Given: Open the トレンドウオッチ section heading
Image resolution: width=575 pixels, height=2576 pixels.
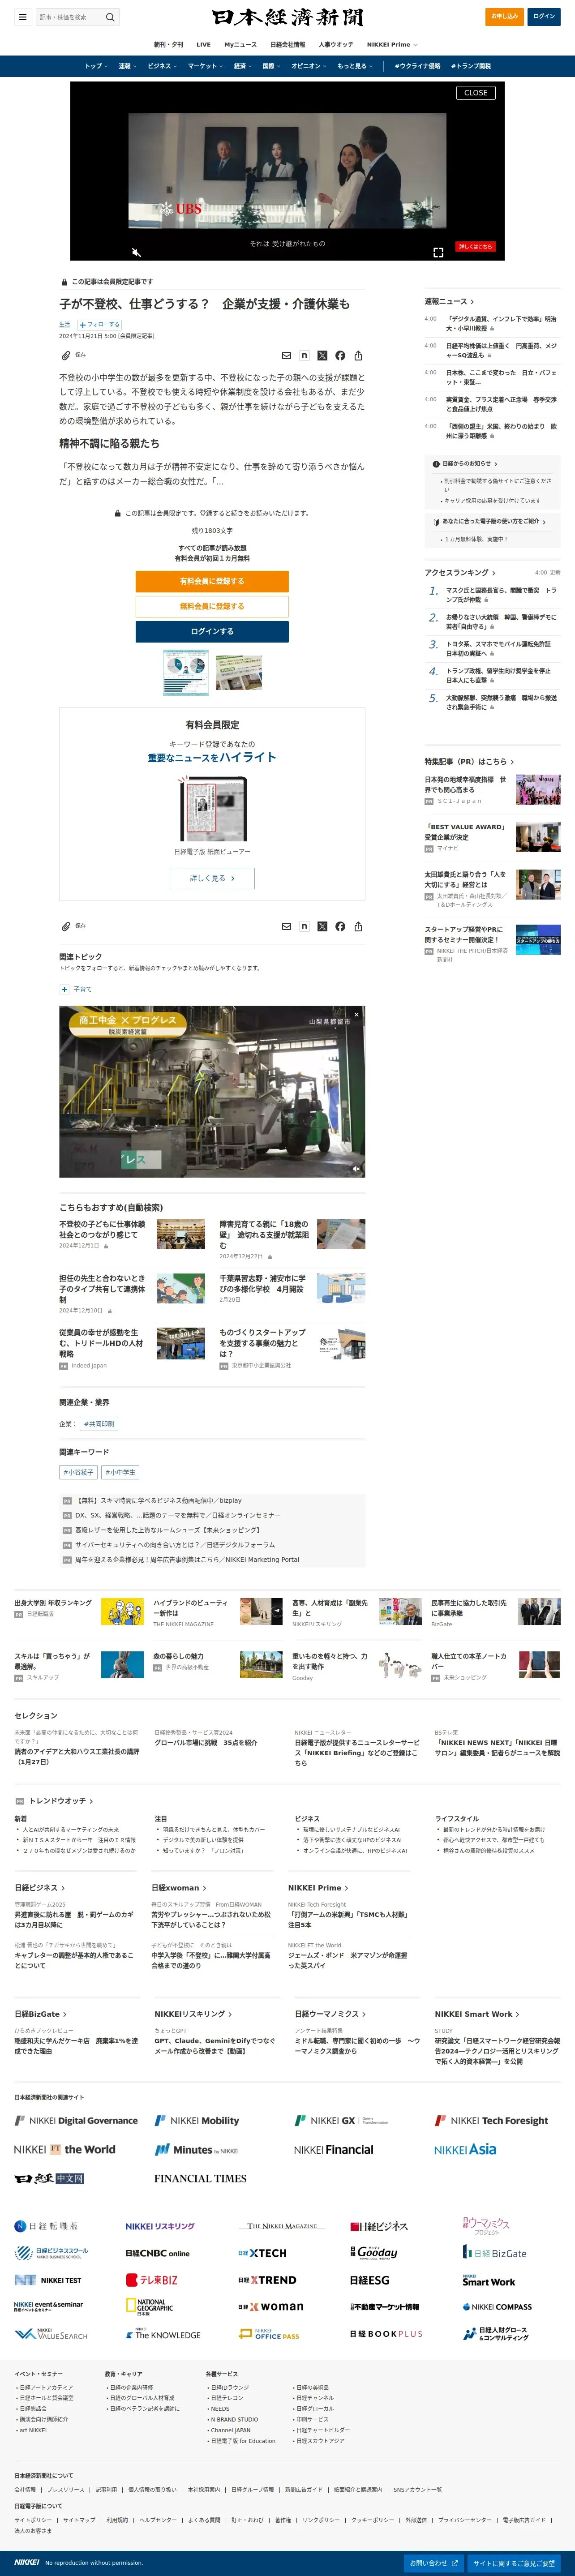Looking at the screenshot, I should click(62, 1801).
